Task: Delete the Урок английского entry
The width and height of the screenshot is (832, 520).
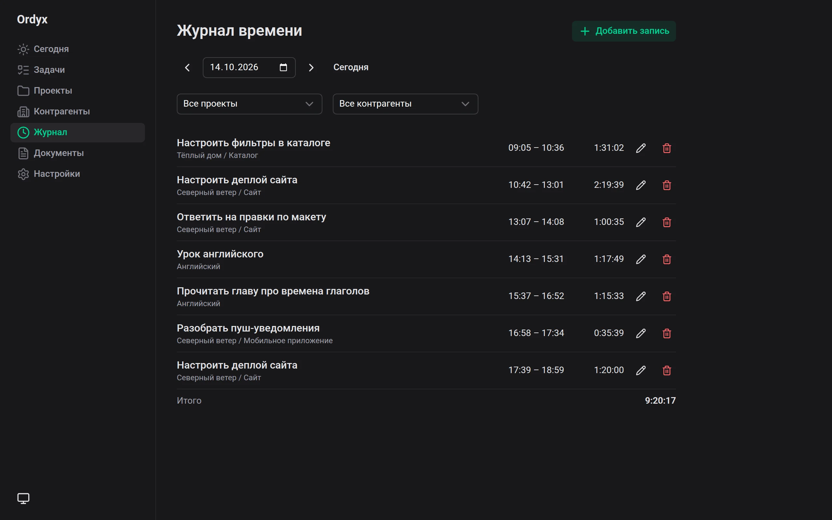Action: click(667, 259)
